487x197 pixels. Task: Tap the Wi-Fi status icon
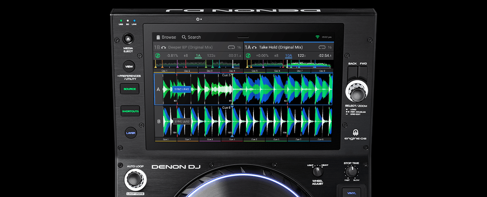pyautogui.click(x=317, y=37)
